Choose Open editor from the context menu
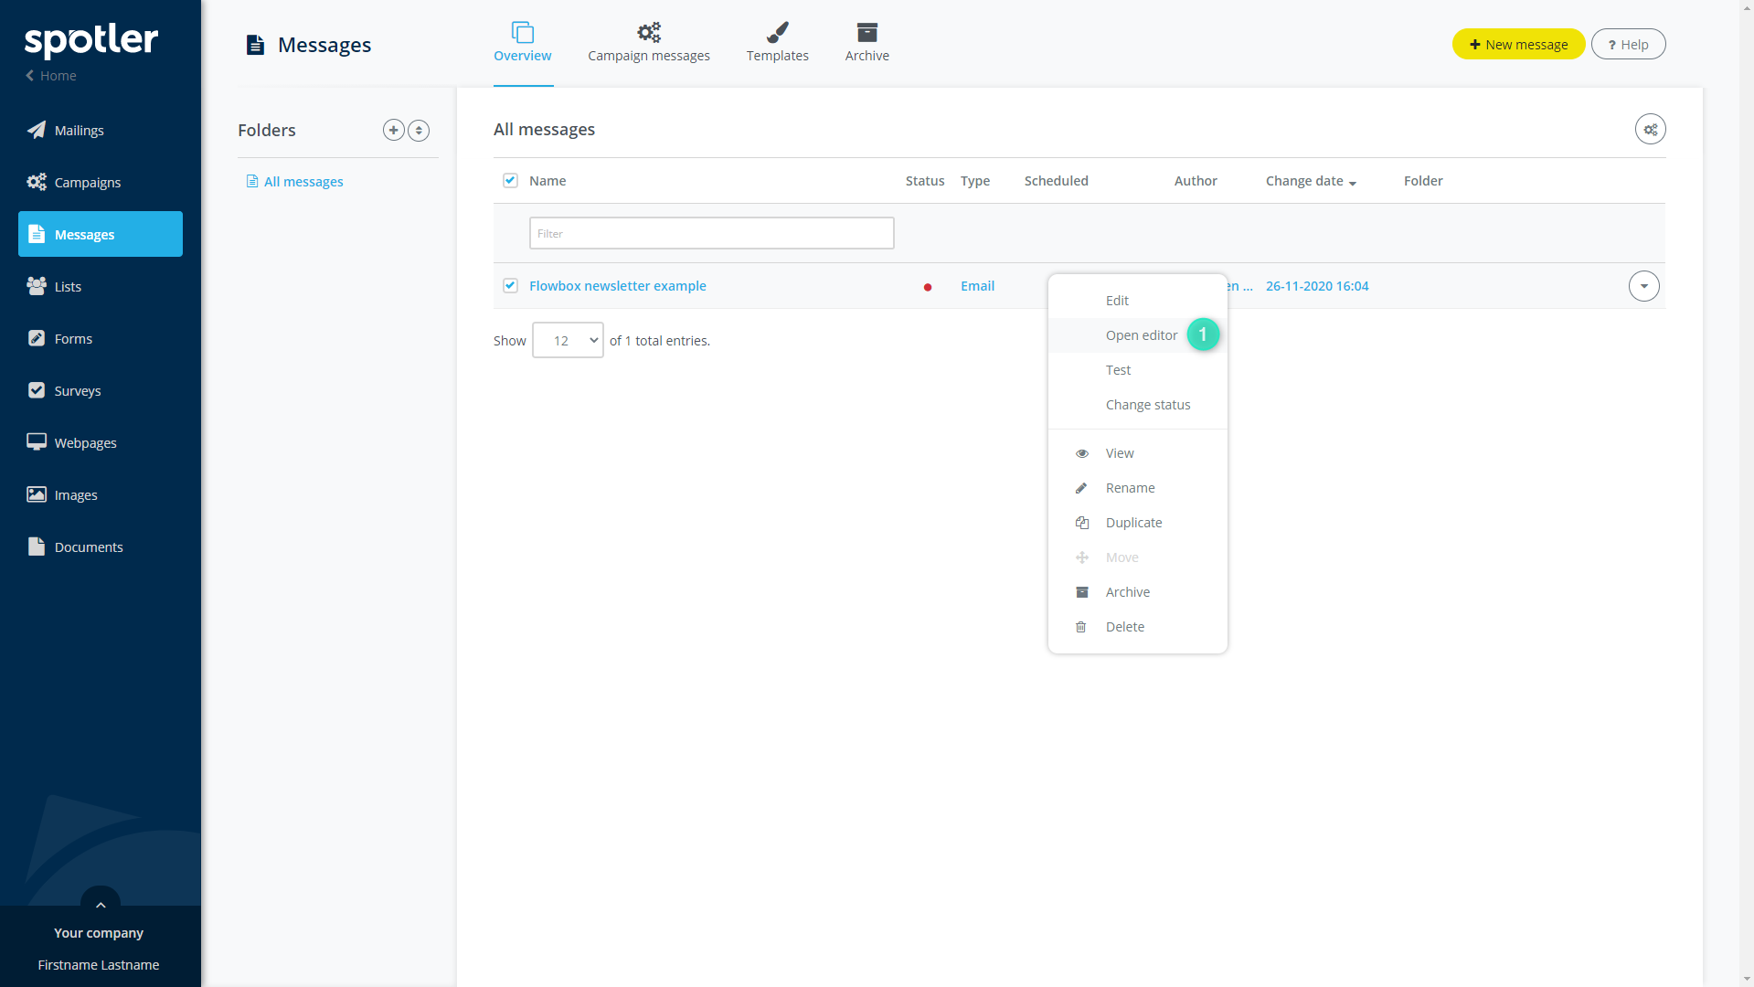1754x987 pixels. coord(1141,335)
